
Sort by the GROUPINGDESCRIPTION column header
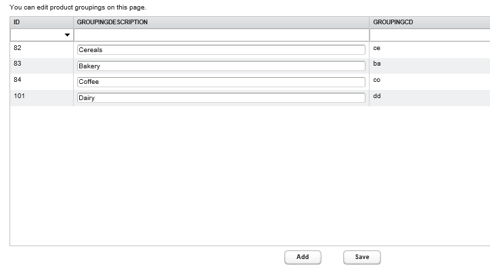pos(221,22)
